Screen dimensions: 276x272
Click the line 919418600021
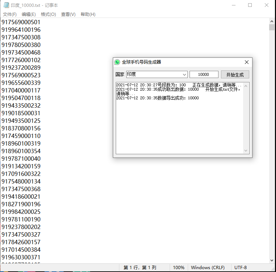(21, 197)
